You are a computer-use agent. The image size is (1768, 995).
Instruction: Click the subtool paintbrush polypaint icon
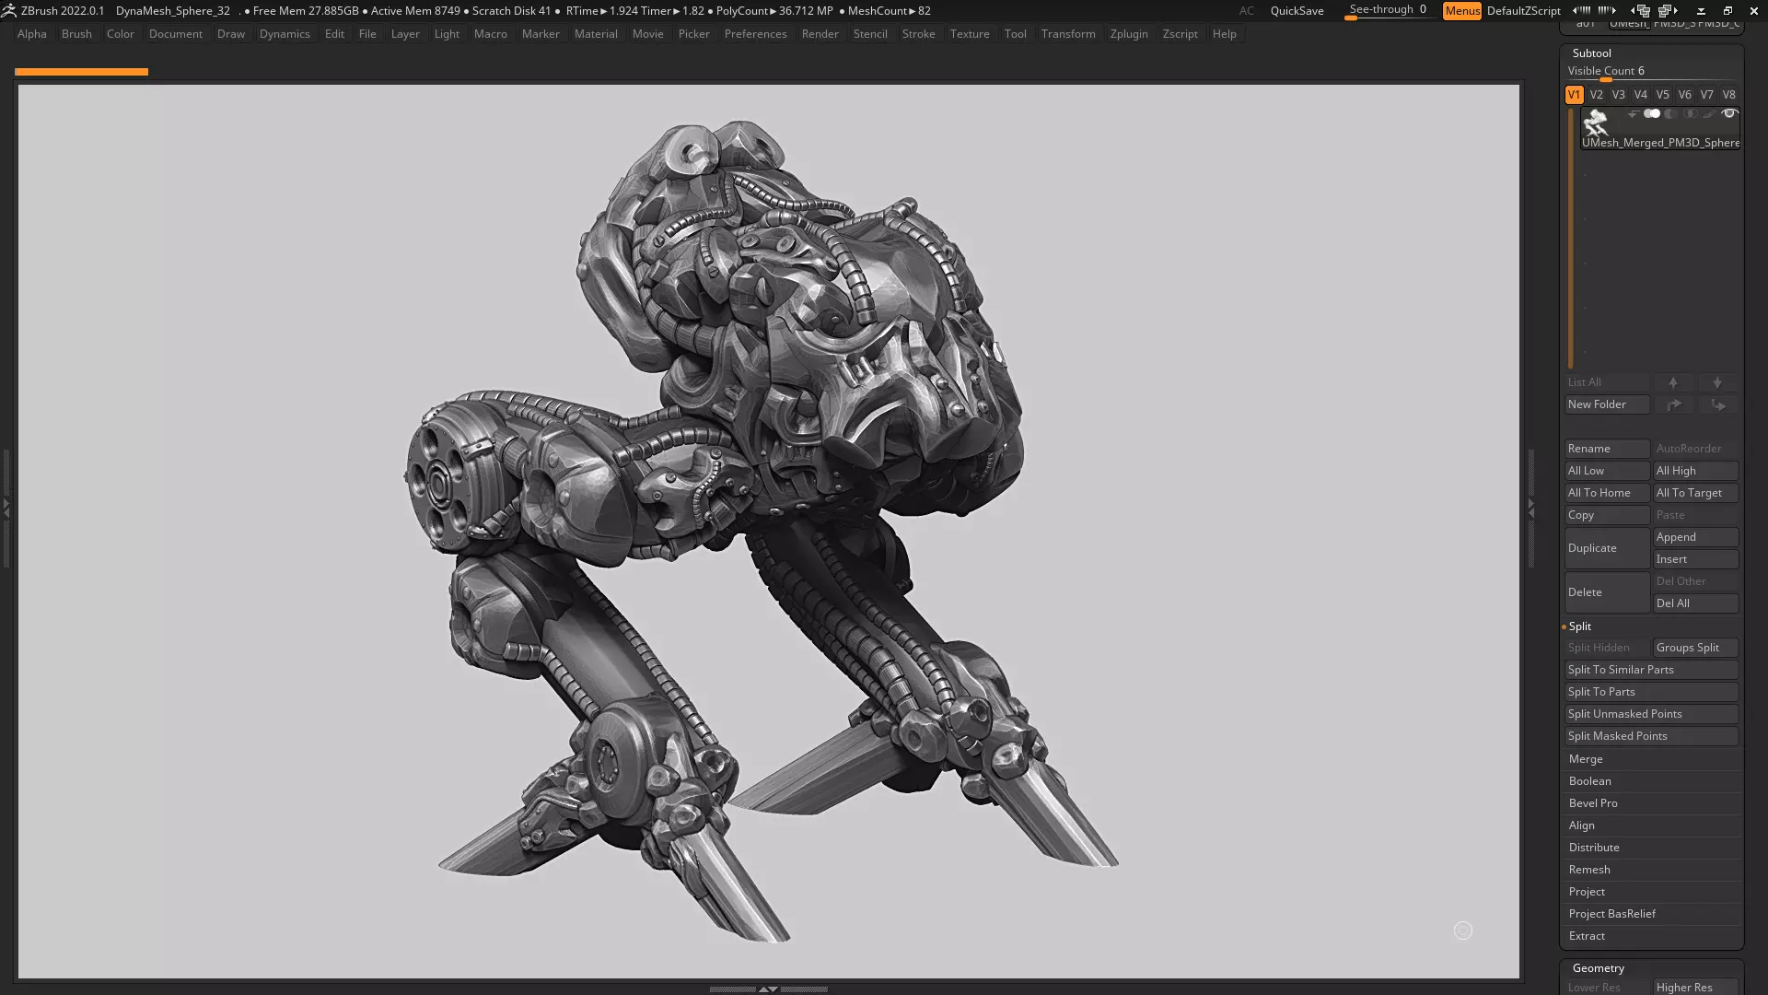[1709, 114]
